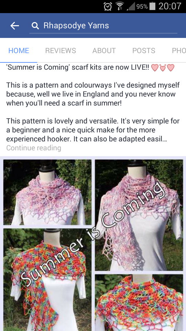
Task: Switch to the POSTS tab
Action: (x=144, y=51)
